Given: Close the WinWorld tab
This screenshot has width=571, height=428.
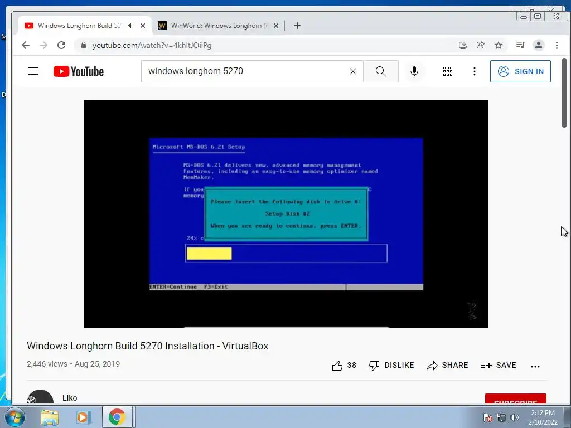Looking at the screenshot, I should (276, 26).
